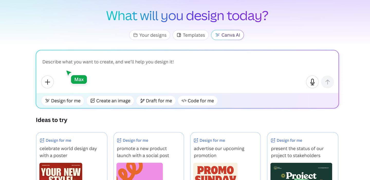Click the Canva AI sparkle icon

point(217,35)
